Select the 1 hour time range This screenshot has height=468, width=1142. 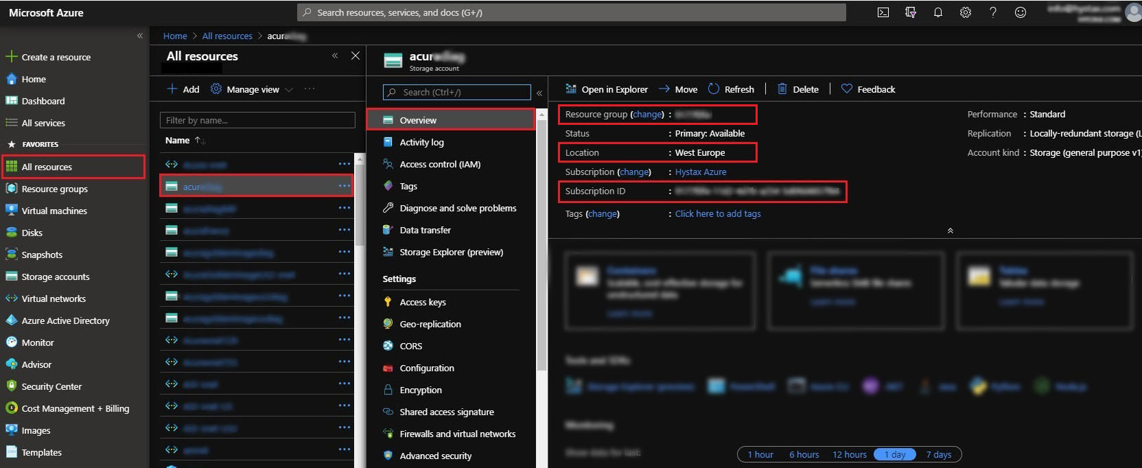760,454
